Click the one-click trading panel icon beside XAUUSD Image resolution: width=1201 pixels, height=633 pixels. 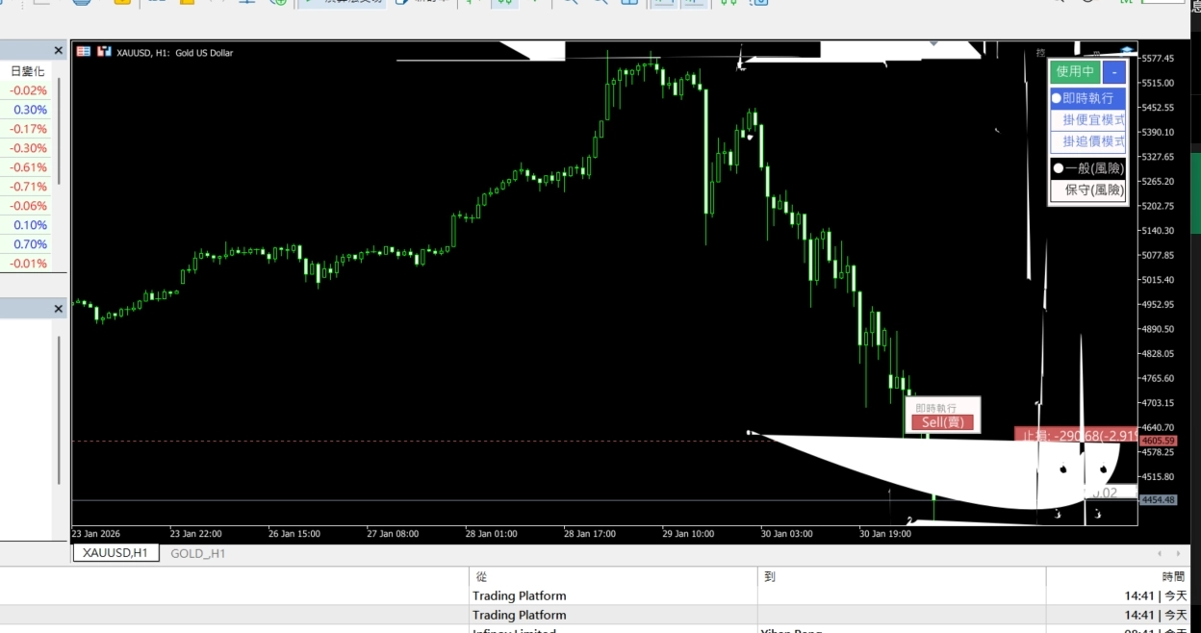104,52
